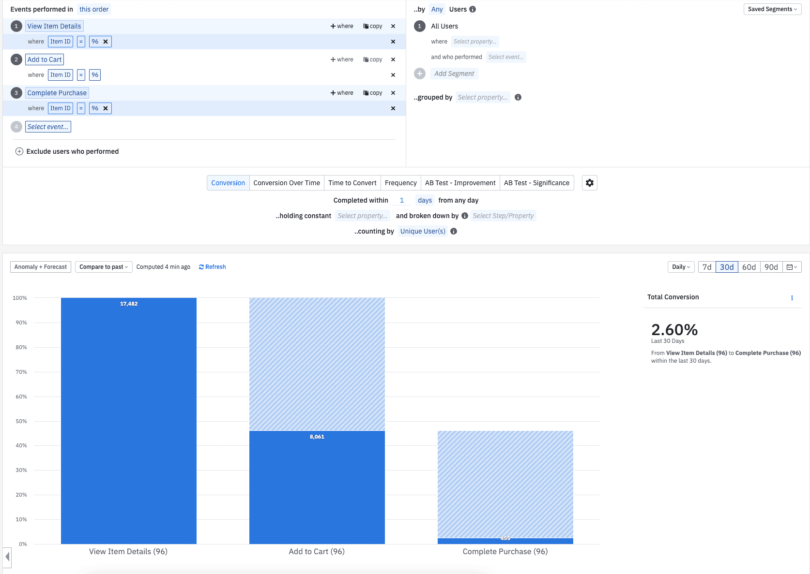The height and width of the screenshot is (574, 810).
Task: Expand the Daily interval dropdown
Action: pos(681,267)
